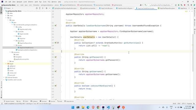Switch to the application.properties tab
Image resolution: width=196 pixels, height=110 pixels.
click(89, 8)
